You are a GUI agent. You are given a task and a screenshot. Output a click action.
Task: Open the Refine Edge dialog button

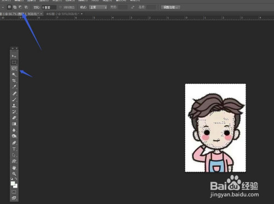pyautogui.click(x=170, y=7)
